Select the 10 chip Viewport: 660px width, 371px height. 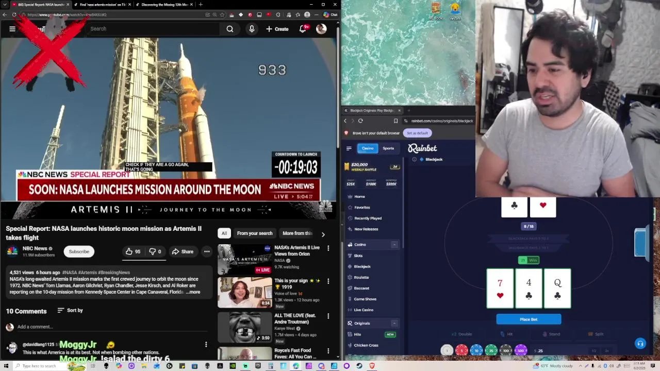(476, 350)
